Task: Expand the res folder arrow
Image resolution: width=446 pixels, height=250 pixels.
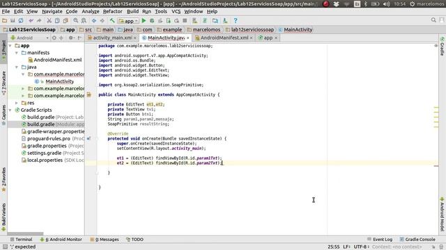Action: 17,103
